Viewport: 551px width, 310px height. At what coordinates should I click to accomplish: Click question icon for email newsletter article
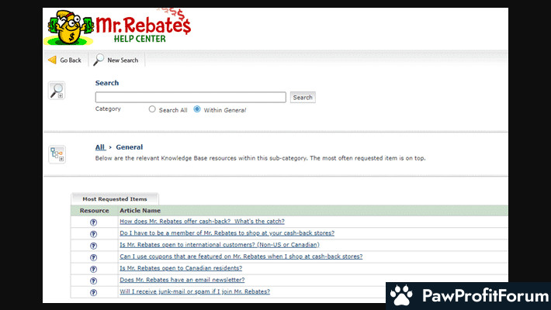pos(93,281)
